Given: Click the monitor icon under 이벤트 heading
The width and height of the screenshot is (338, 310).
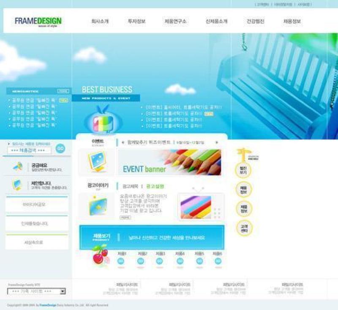Looking at the screenshot, I should pos(96,162).
